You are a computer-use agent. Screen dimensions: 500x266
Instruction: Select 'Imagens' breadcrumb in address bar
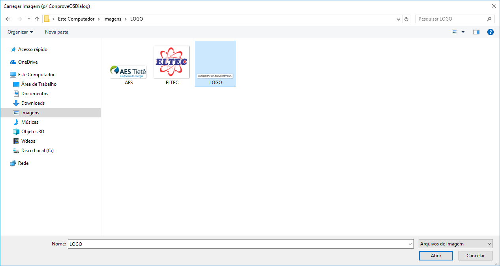pyautogui.click(x=112, y=19)
